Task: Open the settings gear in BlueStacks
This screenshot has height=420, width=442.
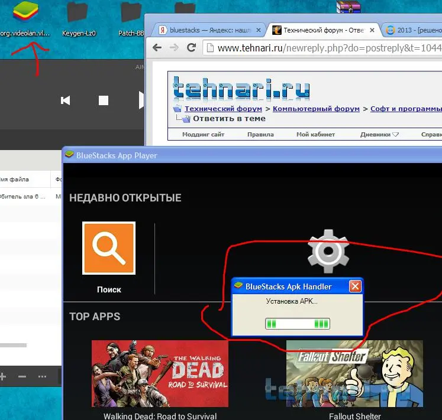Action: coord(328,251)
